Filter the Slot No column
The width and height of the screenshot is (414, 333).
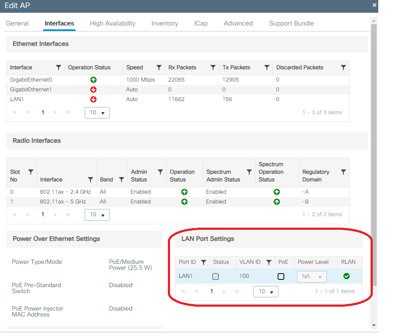(31, 172)
